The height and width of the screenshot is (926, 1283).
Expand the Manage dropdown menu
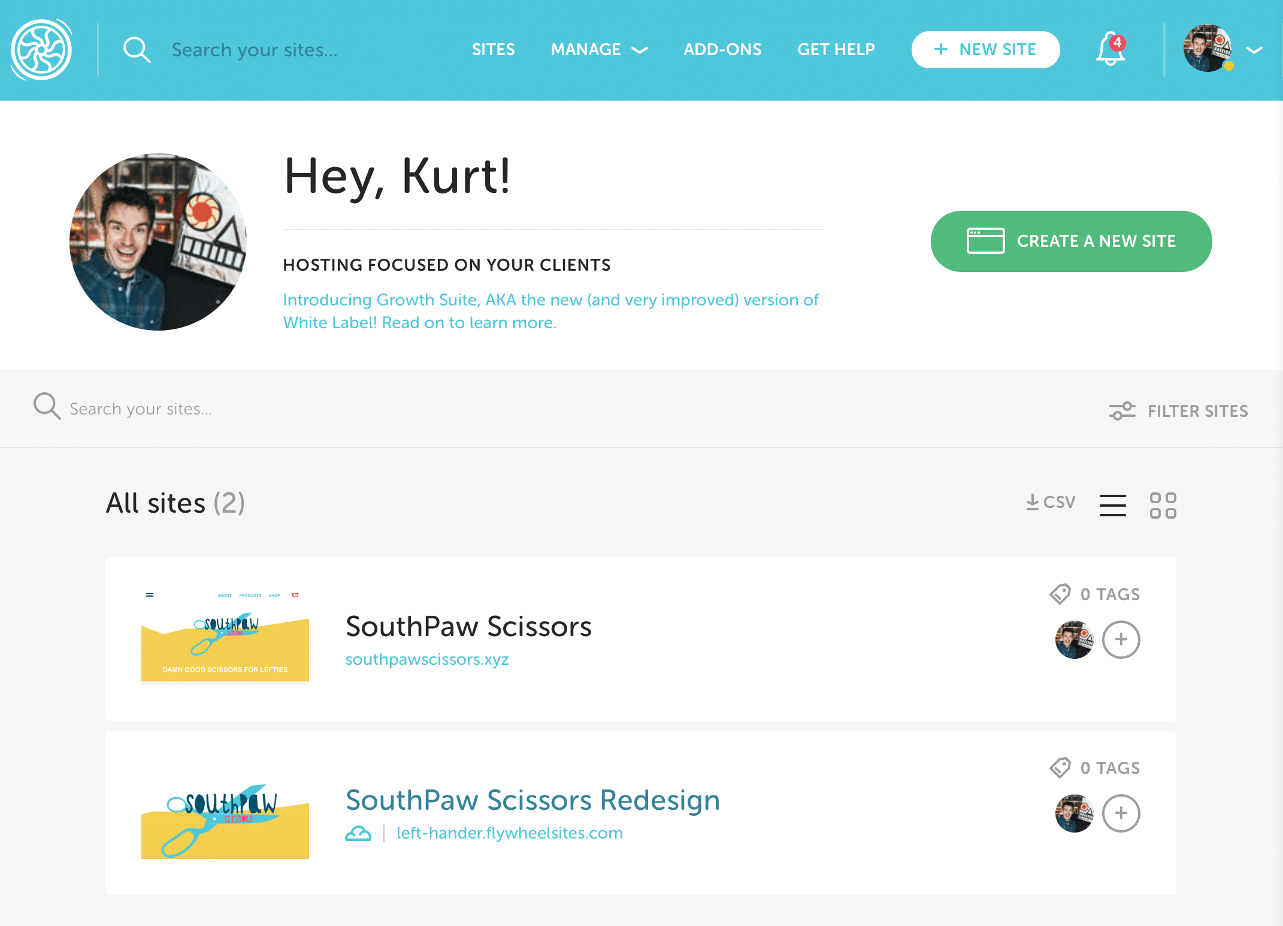coord(599,50)
